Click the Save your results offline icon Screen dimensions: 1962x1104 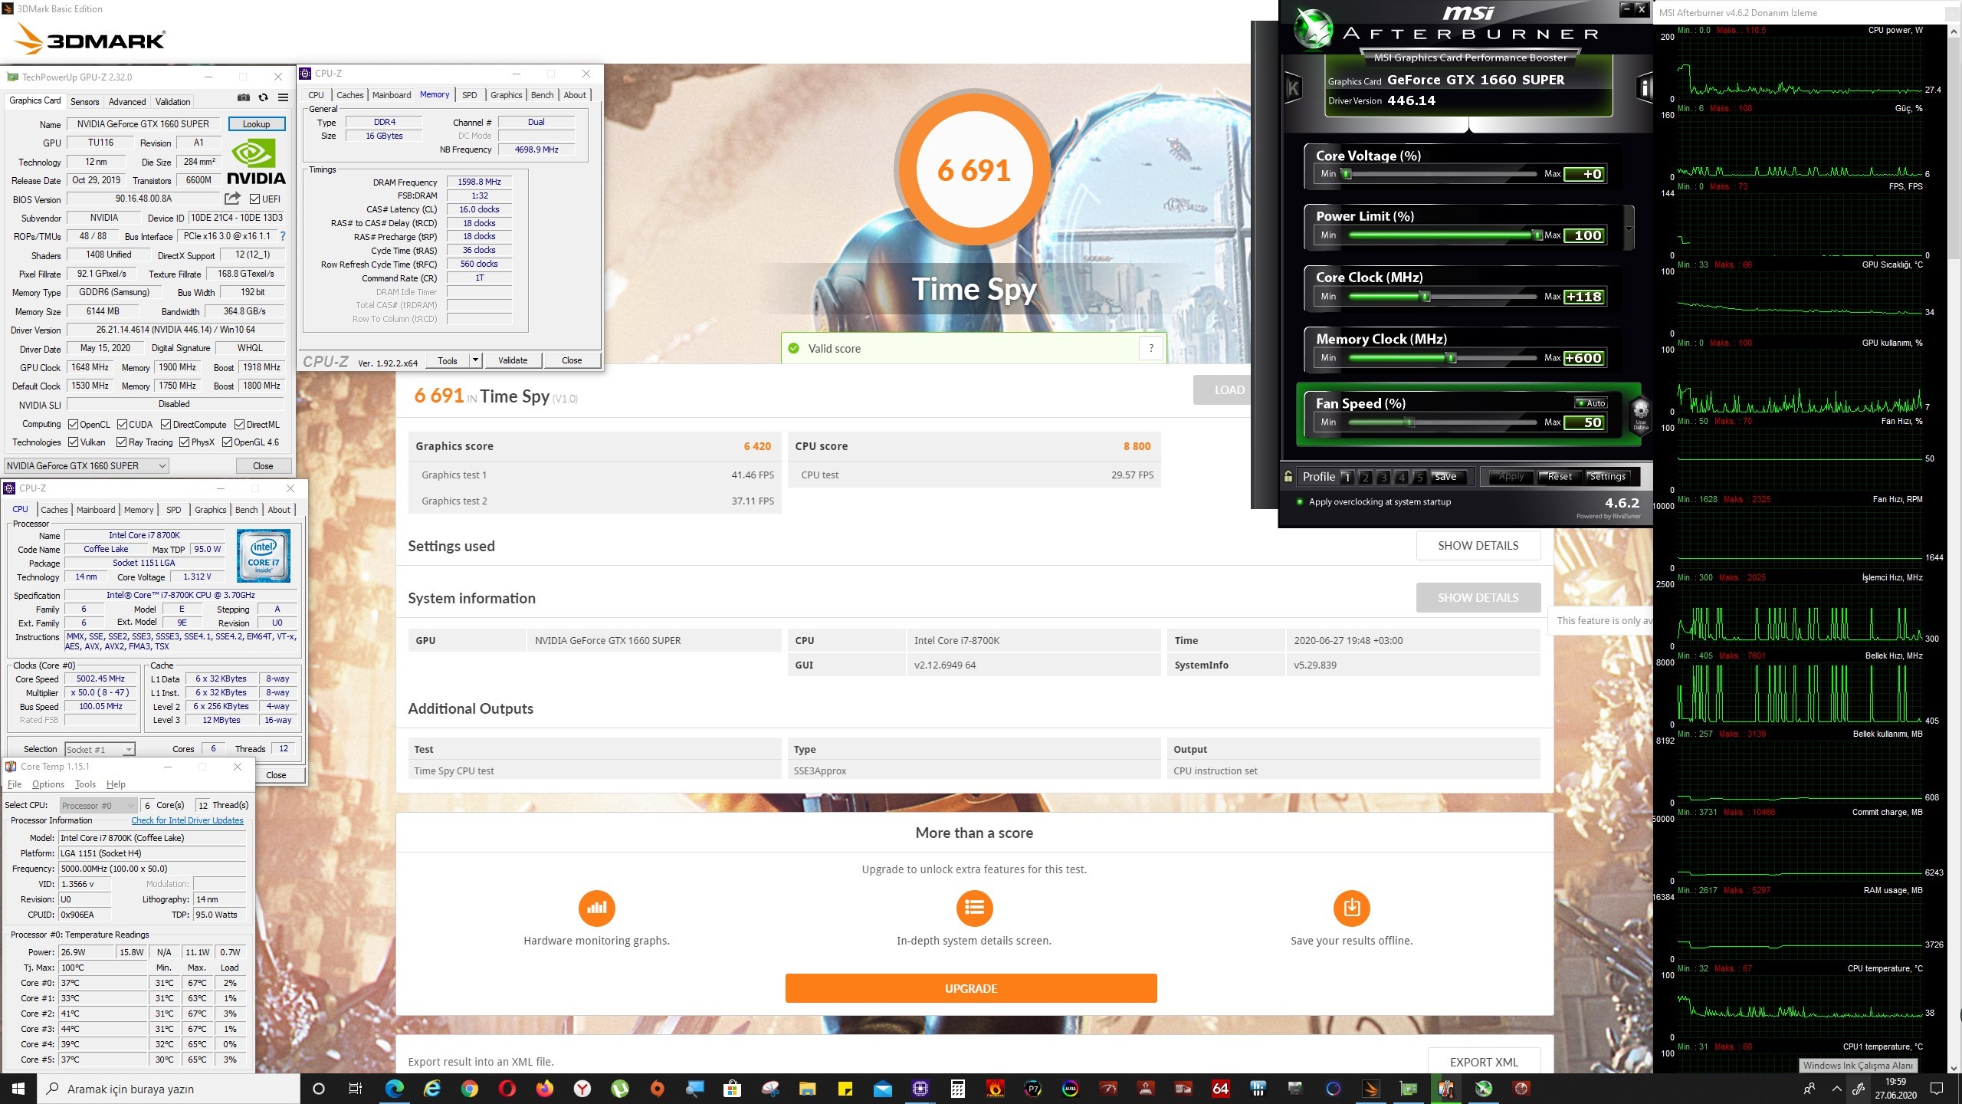tap(1352, 908)
